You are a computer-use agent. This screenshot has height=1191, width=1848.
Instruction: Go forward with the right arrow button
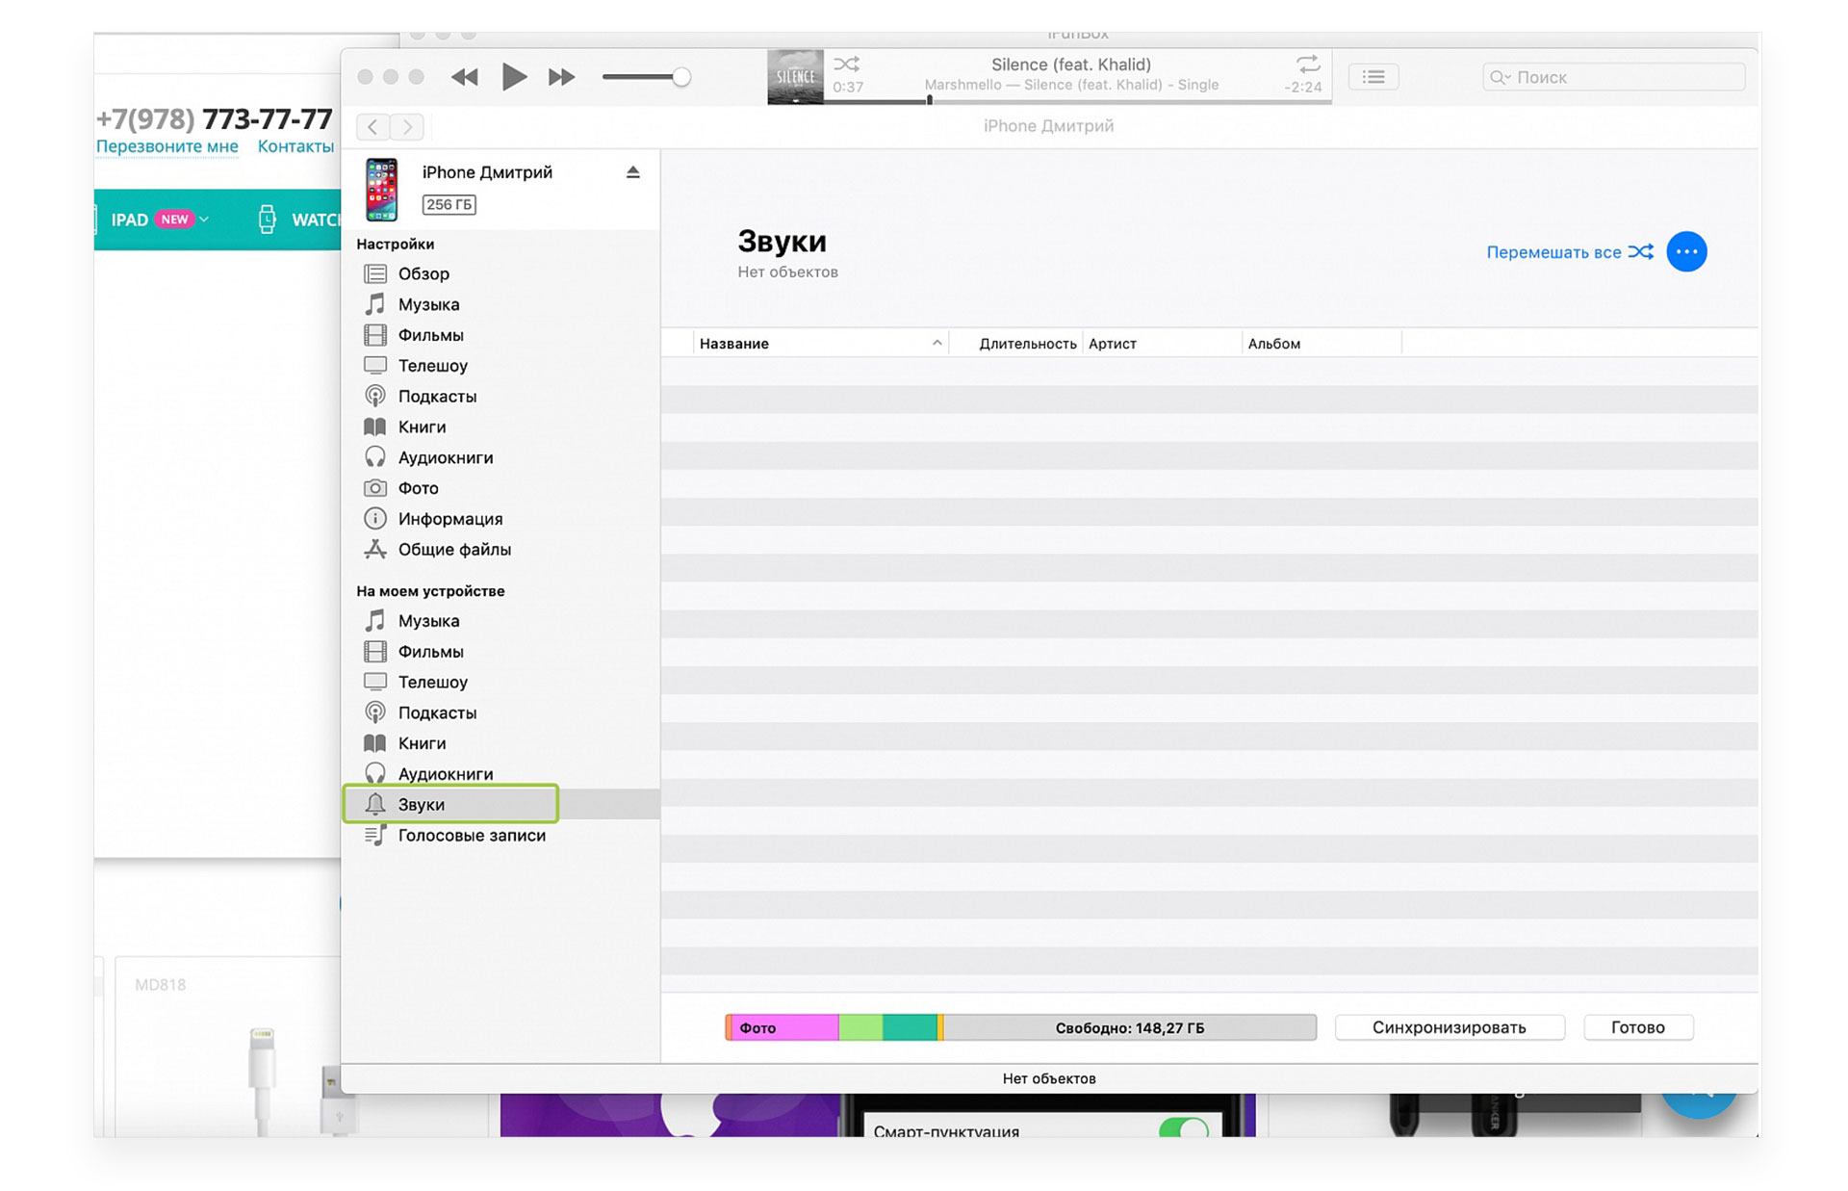click(407, 126)
